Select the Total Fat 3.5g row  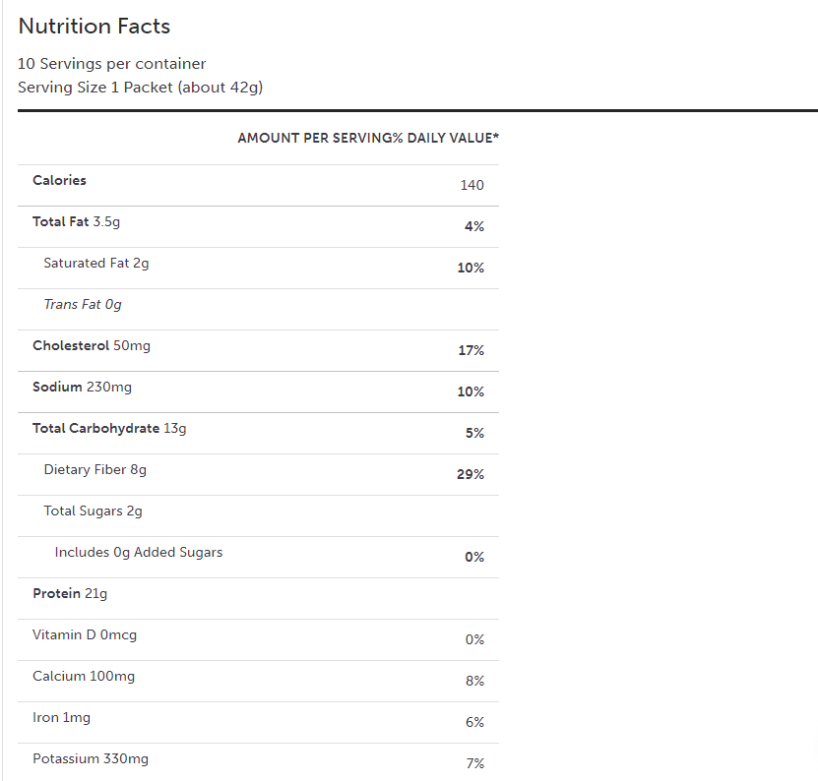pos(77,221)
